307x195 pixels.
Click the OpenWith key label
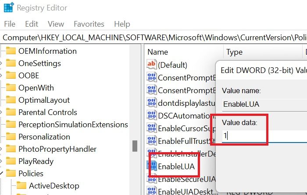(36, 88)
